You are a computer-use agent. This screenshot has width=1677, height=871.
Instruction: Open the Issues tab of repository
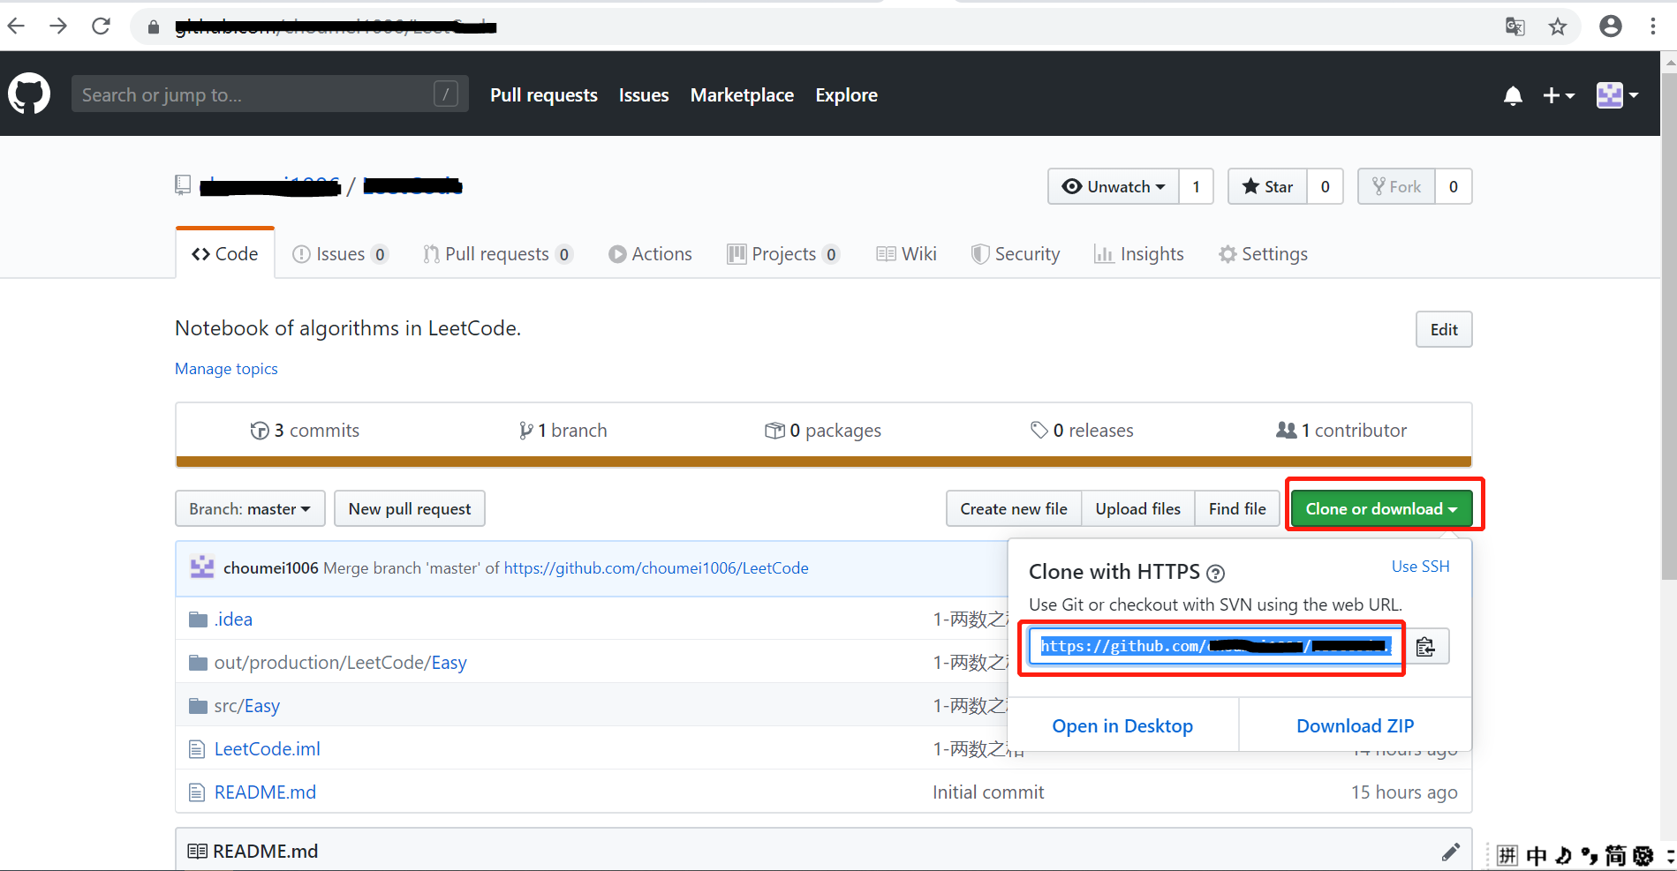click(340, 254)
